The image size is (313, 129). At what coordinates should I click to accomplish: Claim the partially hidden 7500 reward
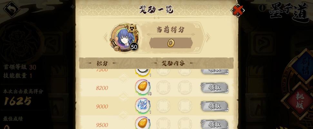click(214, 72)
